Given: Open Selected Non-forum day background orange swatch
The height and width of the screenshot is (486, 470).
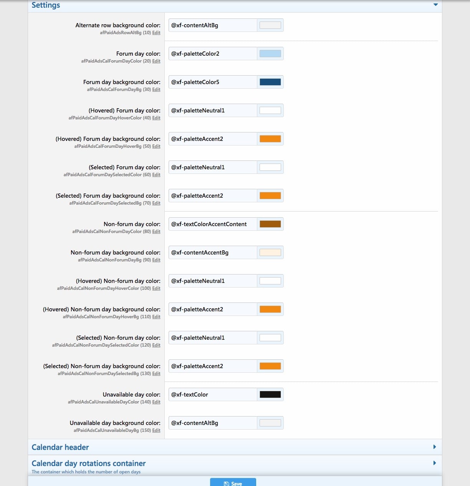Looking at the screenshot, I should click(270, 366).
